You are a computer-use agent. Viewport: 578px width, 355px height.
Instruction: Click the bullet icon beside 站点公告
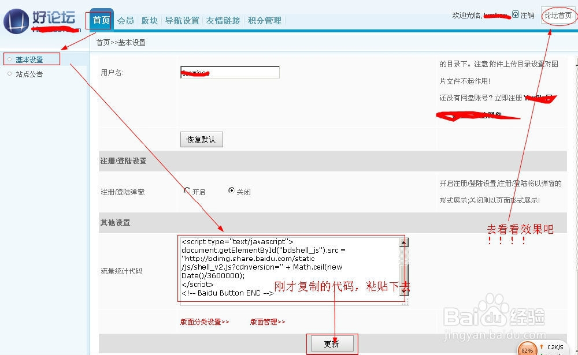(x=8, y=73)
